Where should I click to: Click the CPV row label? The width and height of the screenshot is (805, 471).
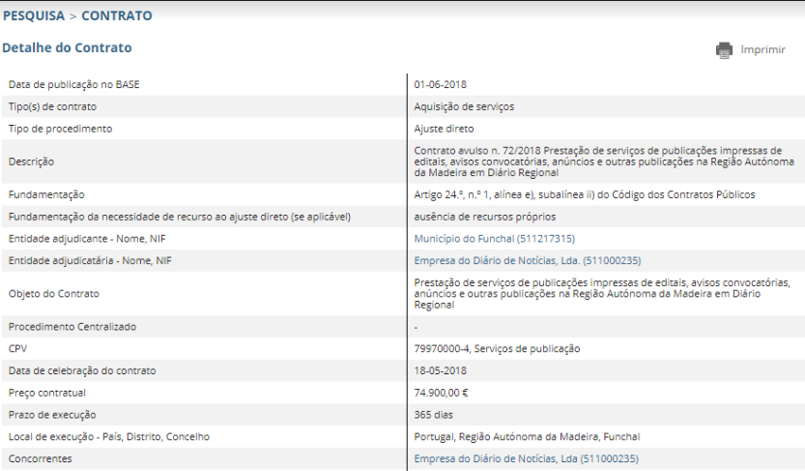tap(17, 349)
